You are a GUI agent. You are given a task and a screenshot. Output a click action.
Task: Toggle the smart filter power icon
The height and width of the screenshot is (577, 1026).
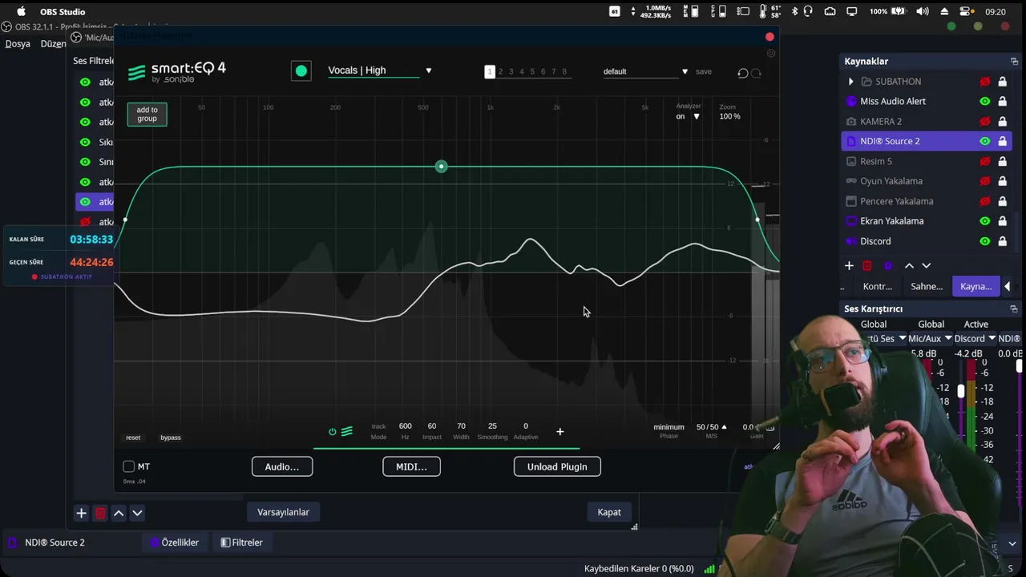point(333,431)
